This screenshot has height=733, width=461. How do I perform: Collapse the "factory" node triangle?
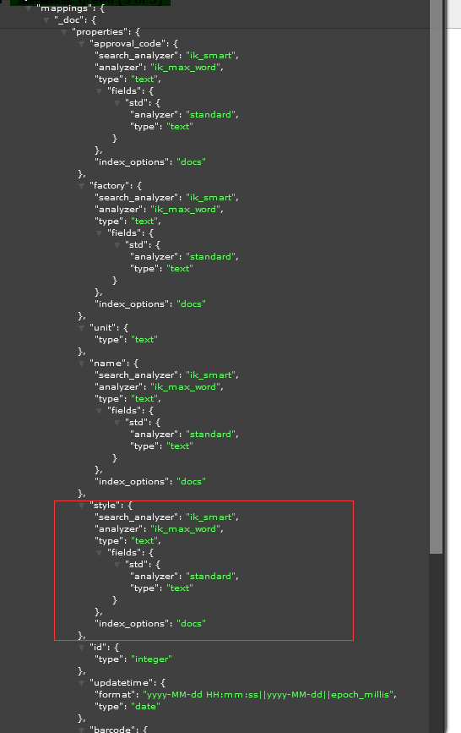[82, 186]
